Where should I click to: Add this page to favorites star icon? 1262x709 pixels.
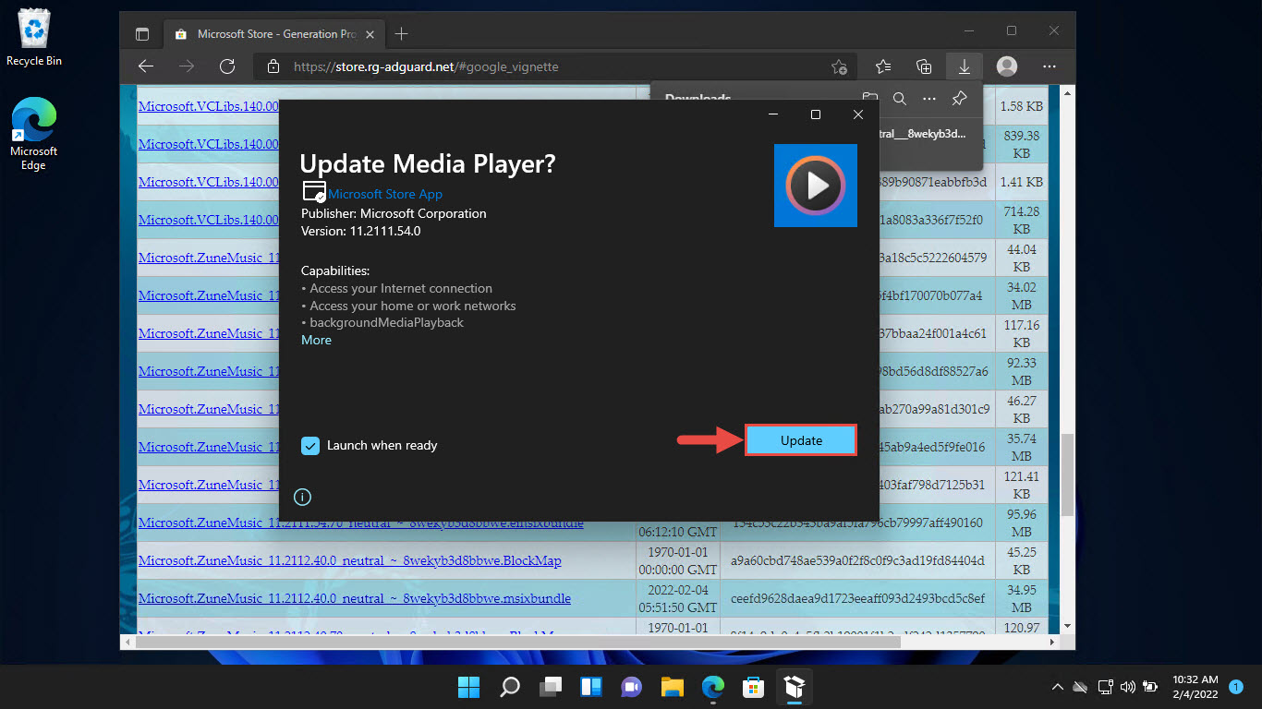pos(839,66)
